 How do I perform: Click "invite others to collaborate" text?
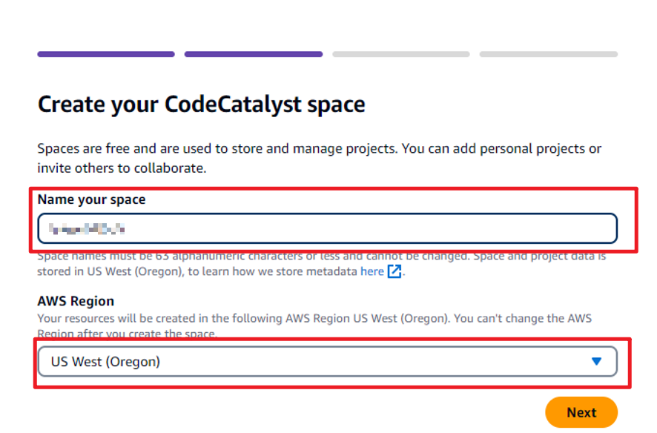122,168
